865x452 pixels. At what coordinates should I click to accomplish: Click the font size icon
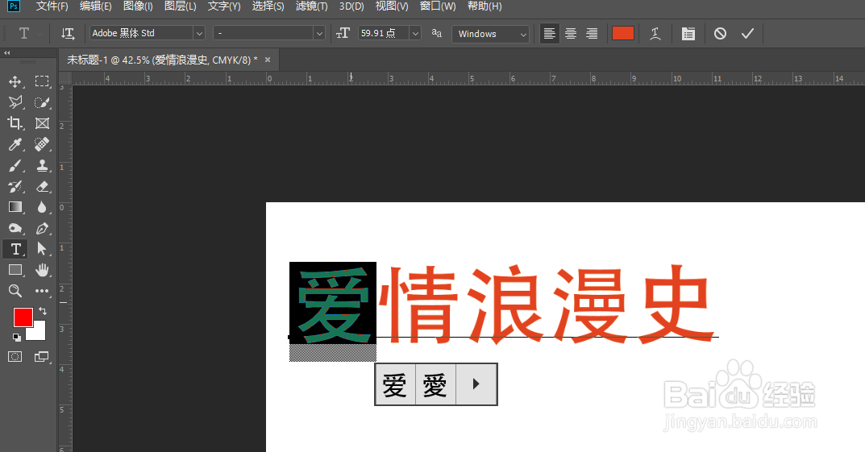click(343, 34)
